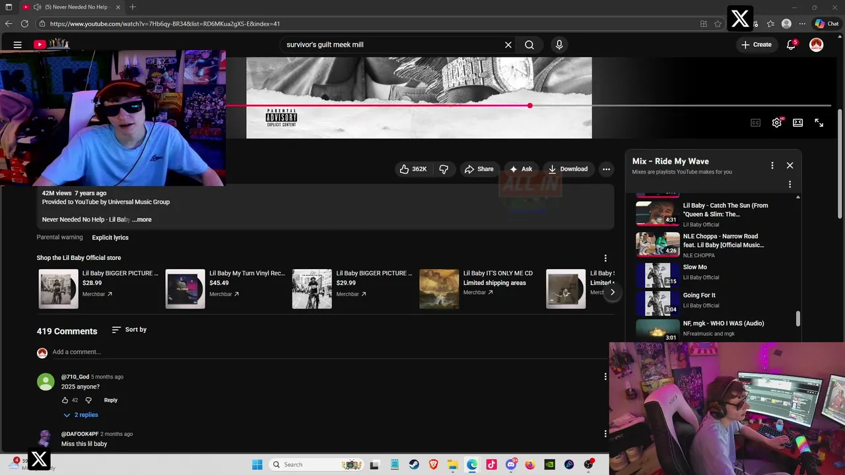The width and height of the screenshot is (845, 475).
Task: Like the video with 362K likes
Action: tap(413, 169)
